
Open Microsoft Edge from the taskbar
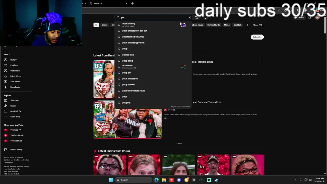coord(157,180)
